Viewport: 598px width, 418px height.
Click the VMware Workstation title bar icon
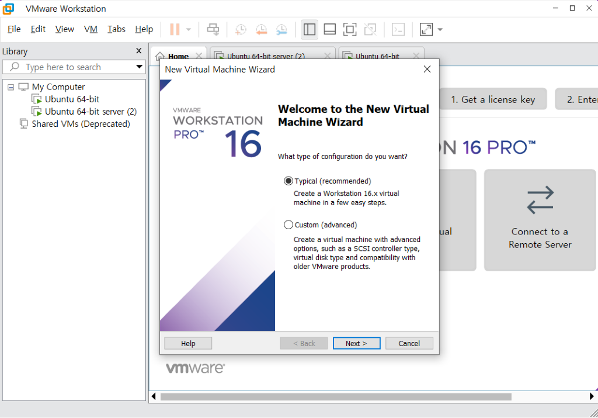(x=8, y=8)
